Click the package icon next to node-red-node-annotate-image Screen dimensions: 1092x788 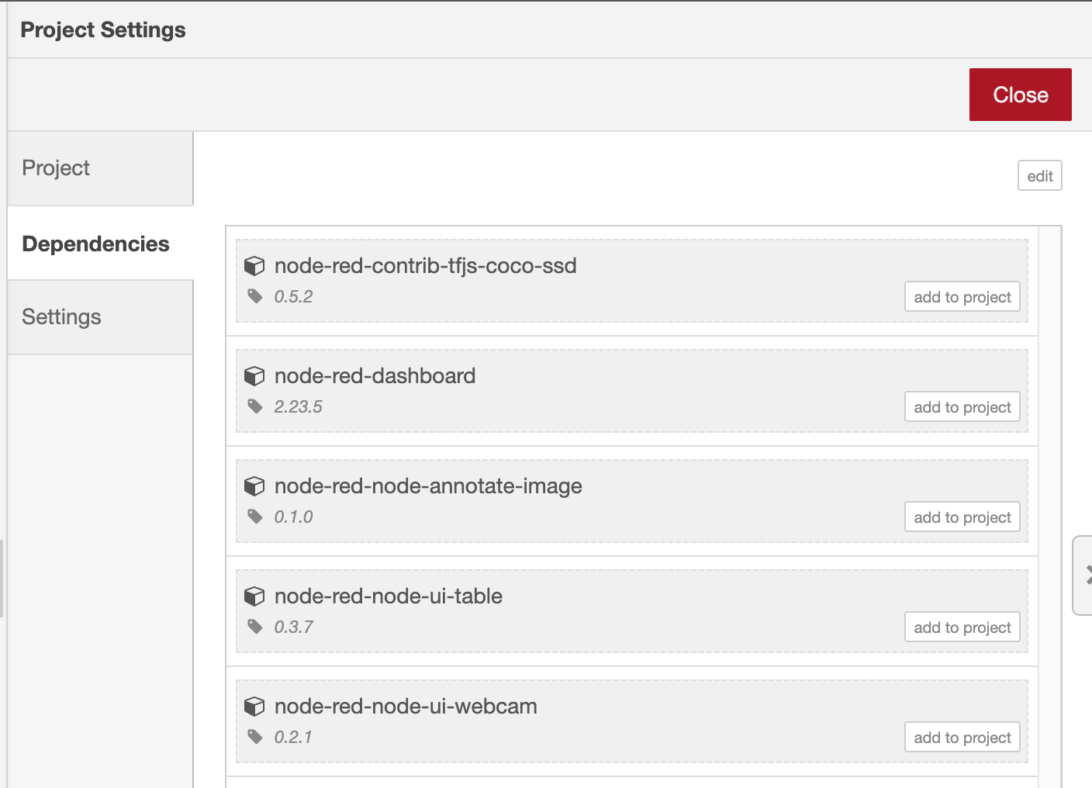[256, 486]
